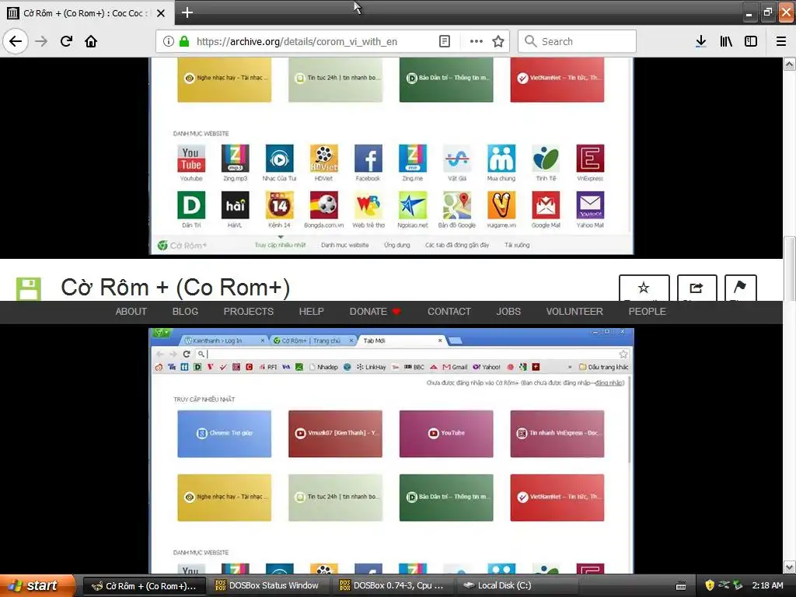The width and height of the screenshot is (796, 597).
Task: Click the Share button beside the title
Action: coord(696,288)
